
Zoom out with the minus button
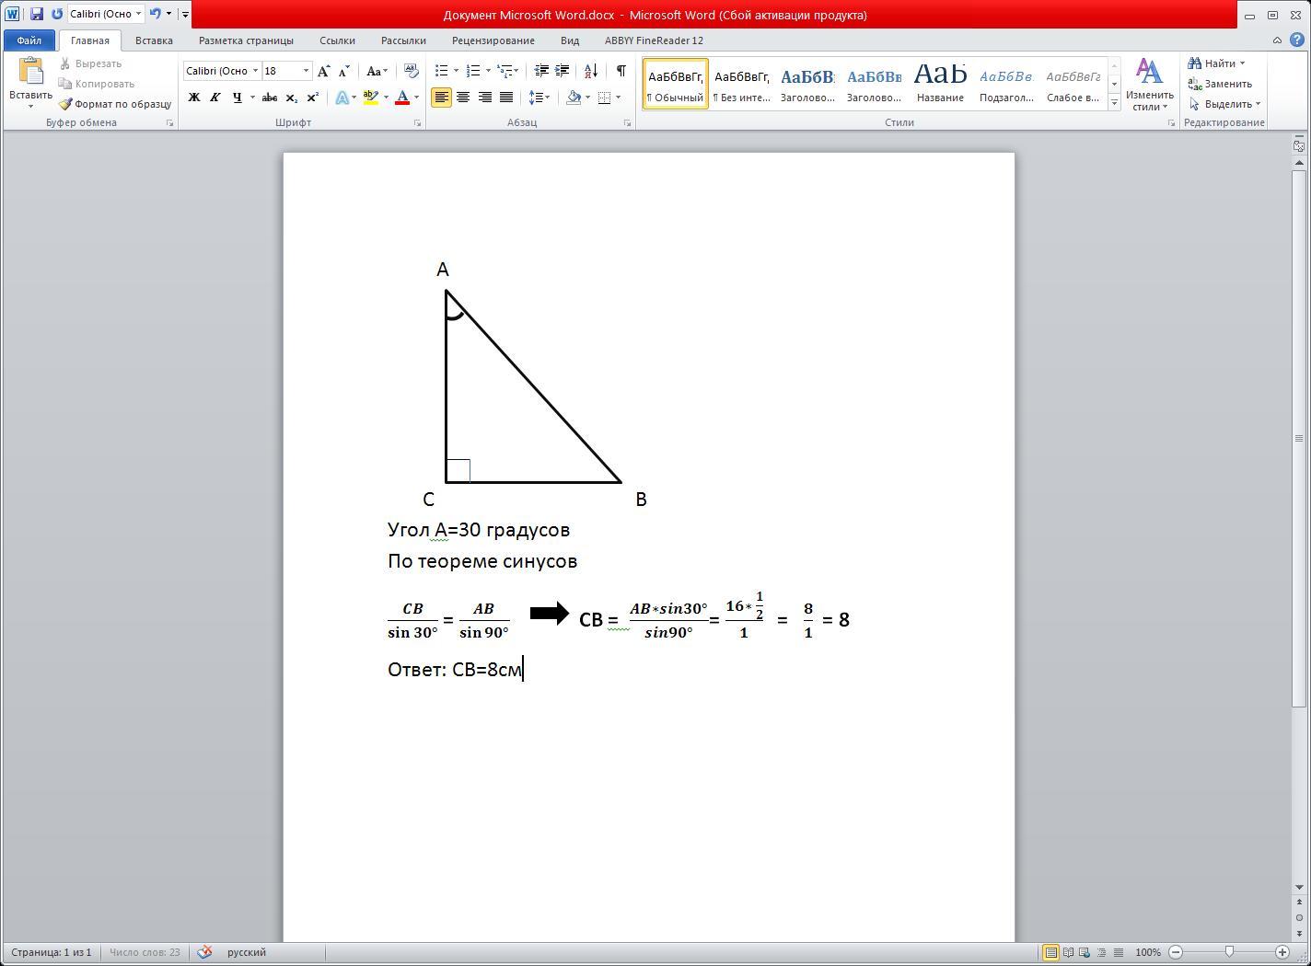(1176, 952)
